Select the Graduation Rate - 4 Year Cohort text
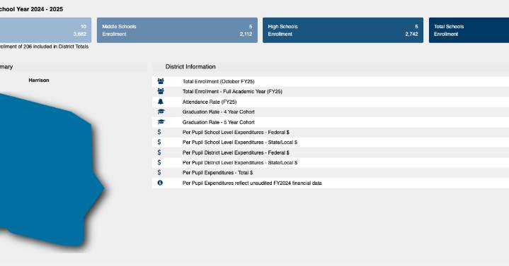The image size is (509, 266). (219, 112)
